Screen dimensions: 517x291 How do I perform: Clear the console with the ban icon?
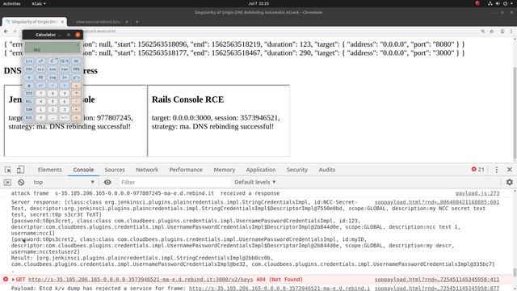(x=21, y=182)
